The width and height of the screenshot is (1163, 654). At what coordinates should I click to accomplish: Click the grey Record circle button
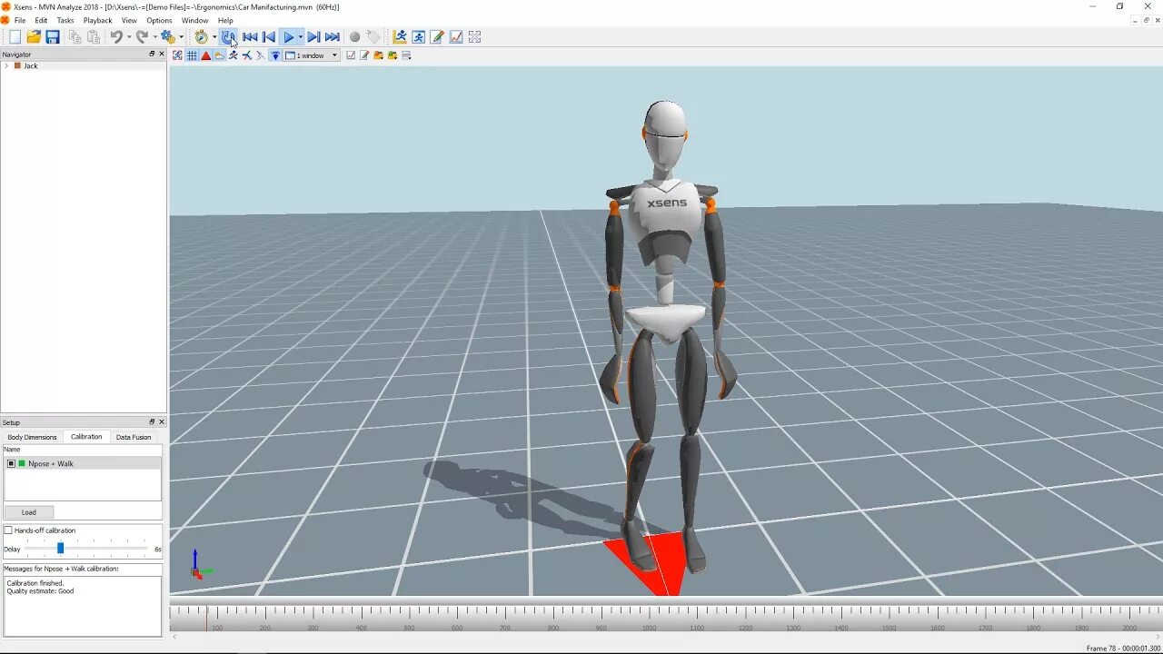point(355,37)
